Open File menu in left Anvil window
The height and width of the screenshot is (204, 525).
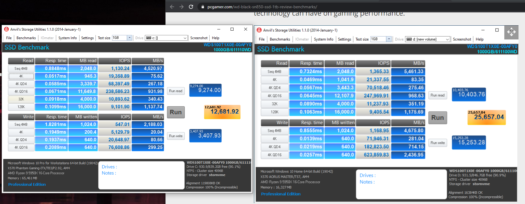pyautogui.click(x=9, y=38)
